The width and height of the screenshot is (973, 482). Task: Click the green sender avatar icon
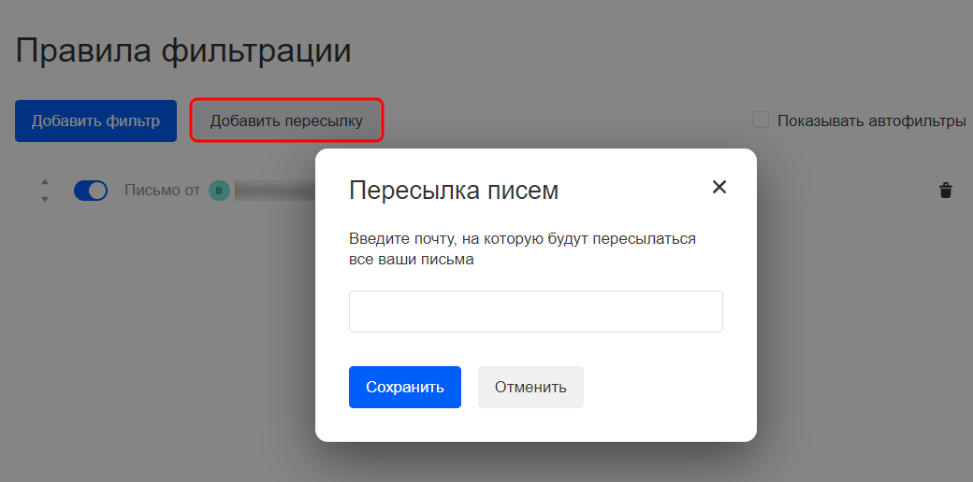pos(219,191)
